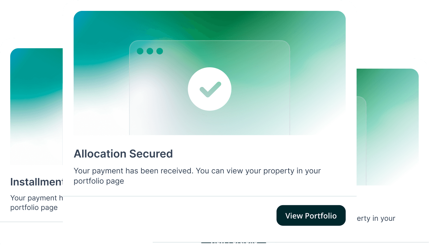The image size is (429, 248).
Task: Select the Installment heading on the left card
Action: coord(36,182)
